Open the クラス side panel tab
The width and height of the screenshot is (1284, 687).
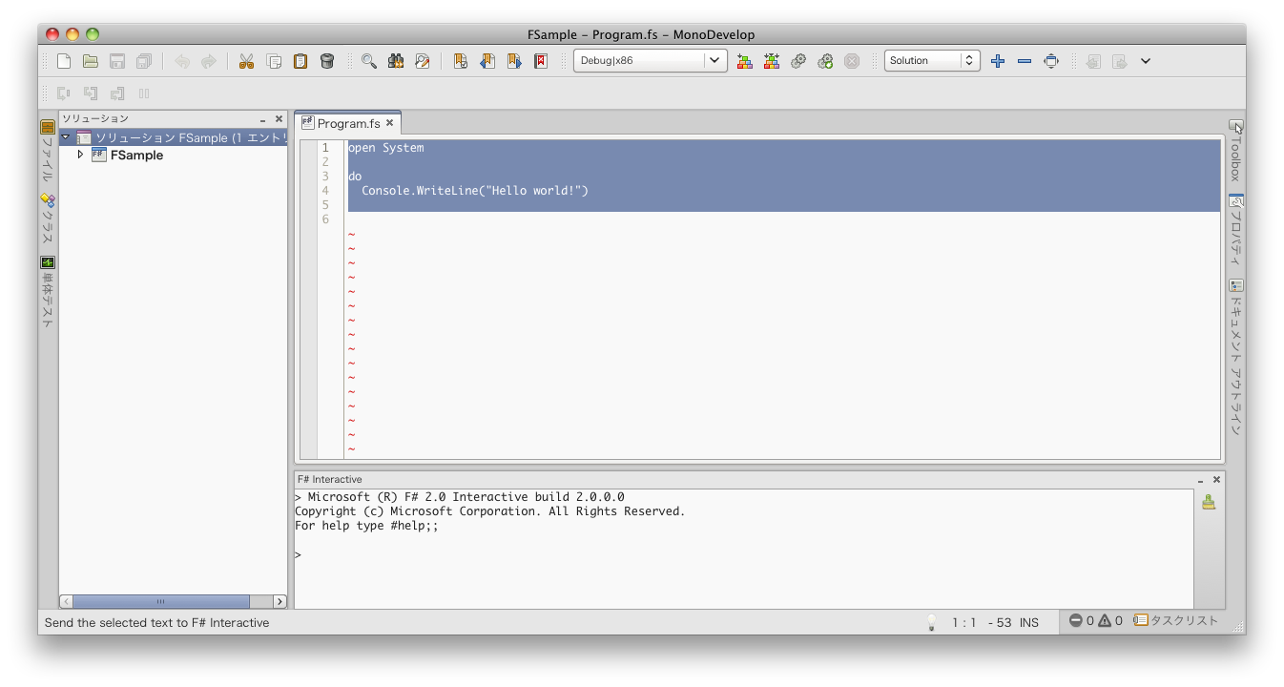[48, 219]
